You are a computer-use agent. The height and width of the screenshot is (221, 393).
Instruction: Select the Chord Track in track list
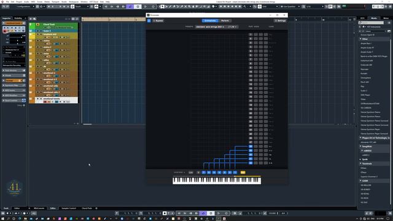[53, 26]
